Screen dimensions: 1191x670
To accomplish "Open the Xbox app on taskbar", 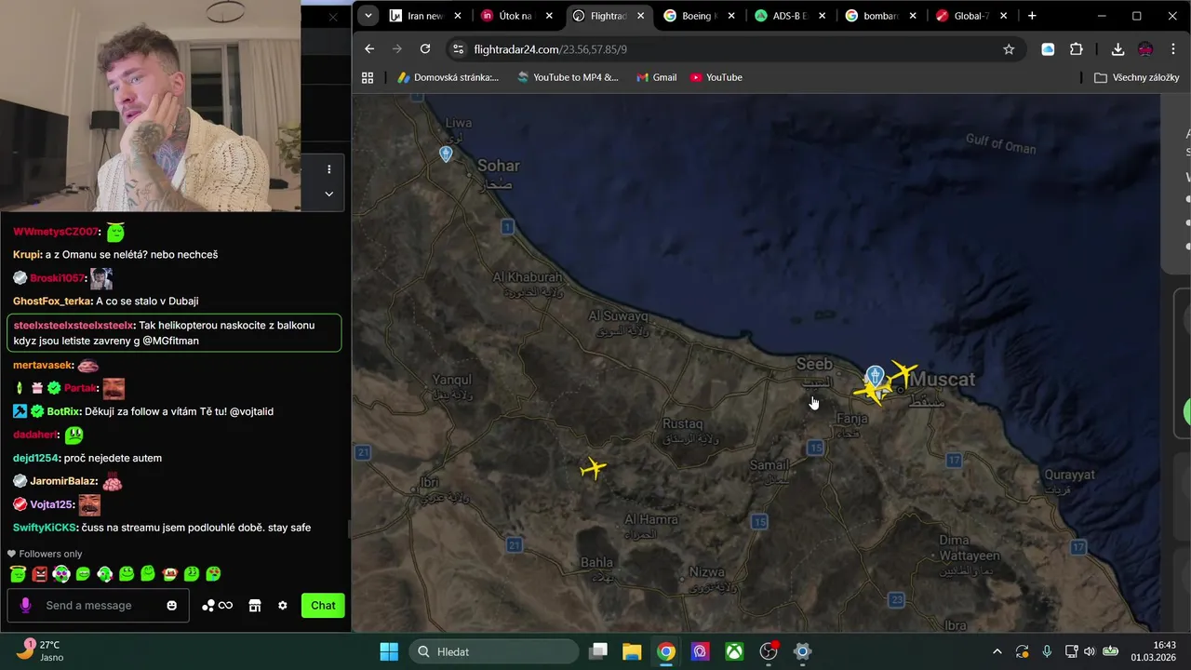I will [734, 651].
